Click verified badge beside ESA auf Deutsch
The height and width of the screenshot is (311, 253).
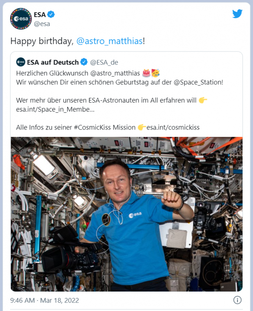(84, 62)
